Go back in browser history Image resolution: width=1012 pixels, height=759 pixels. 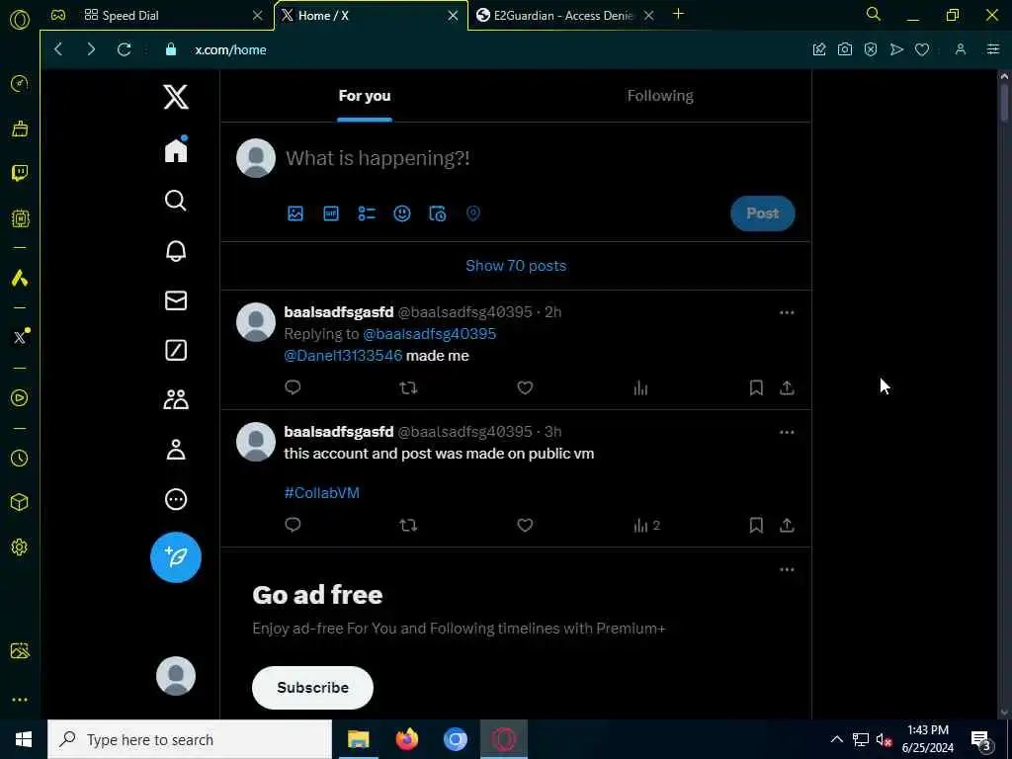tap(58, 49)
